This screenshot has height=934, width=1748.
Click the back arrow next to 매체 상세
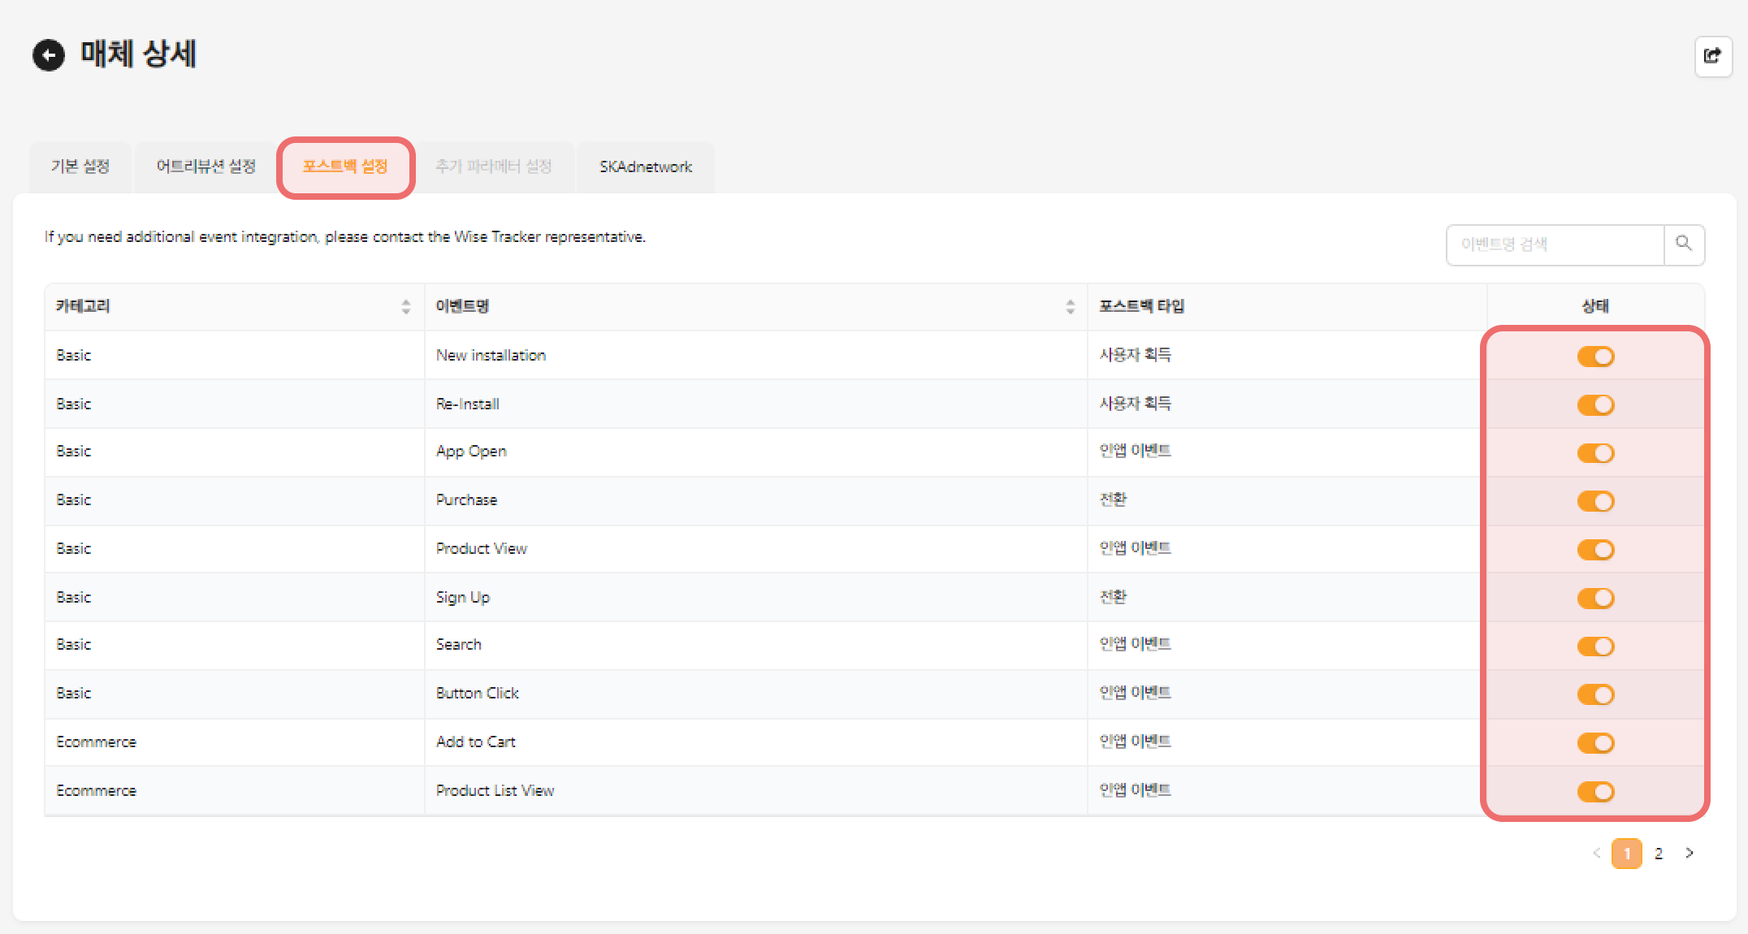[x=49, y=55]
